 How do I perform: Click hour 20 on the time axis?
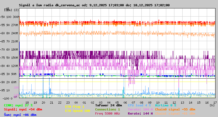43,102
